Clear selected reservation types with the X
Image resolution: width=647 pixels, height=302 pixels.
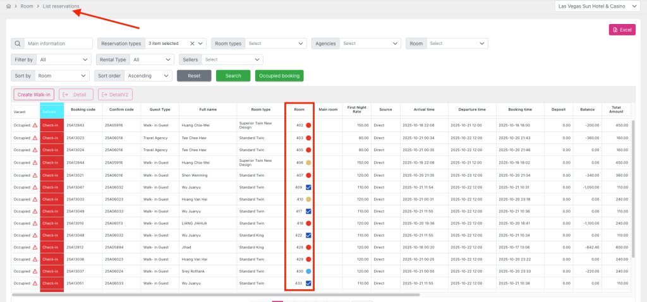click(x=192, y=44)
